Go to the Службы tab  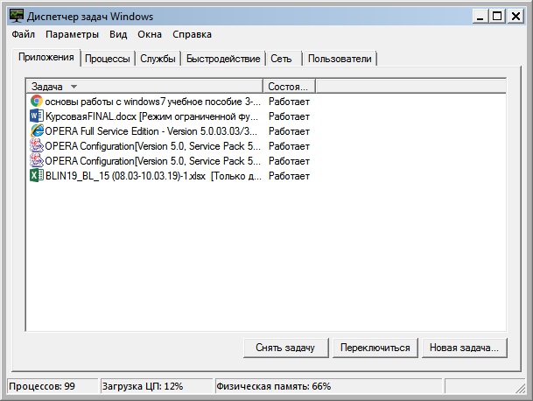point(158,59)
